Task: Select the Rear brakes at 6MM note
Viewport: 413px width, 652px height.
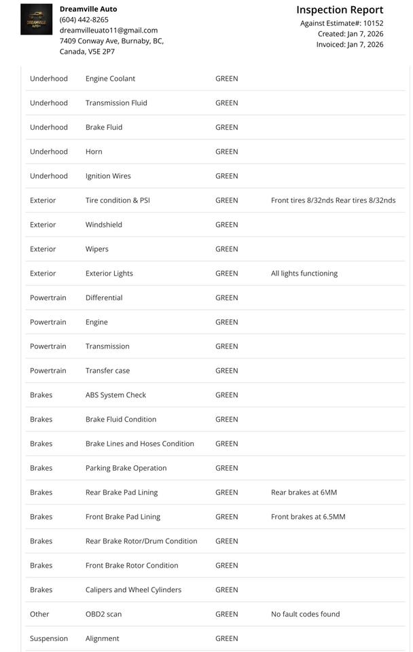Action: coord(304,492)
